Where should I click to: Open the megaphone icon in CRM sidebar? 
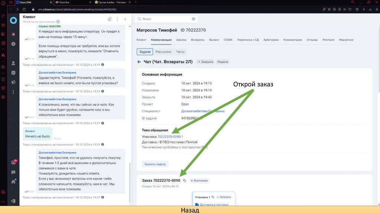point(13,82)
